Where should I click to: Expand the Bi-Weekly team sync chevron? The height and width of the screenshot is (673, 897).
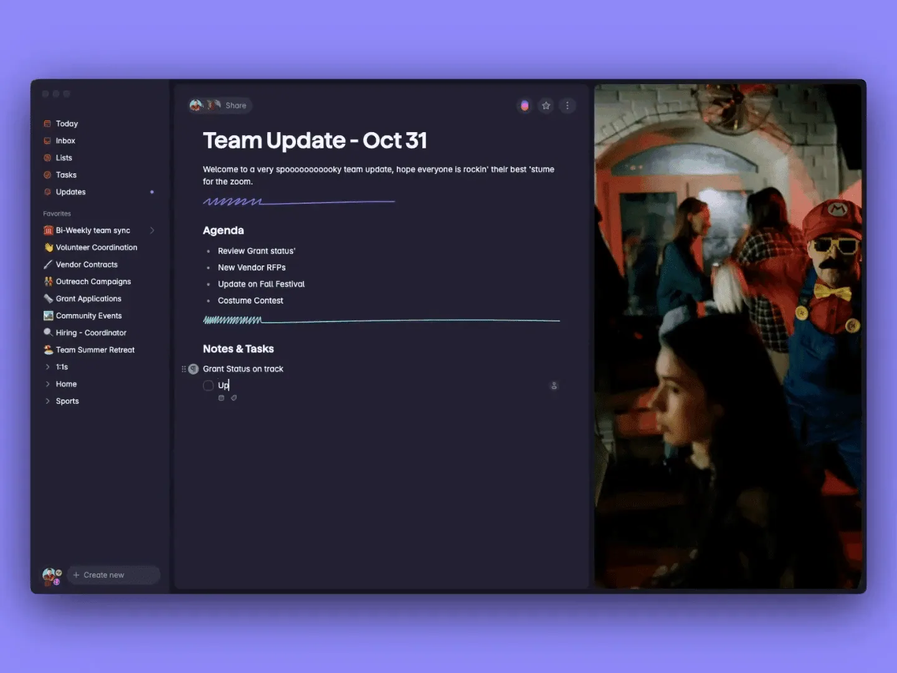tap(152, 231)
